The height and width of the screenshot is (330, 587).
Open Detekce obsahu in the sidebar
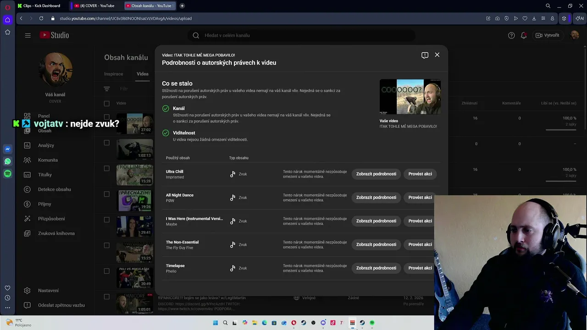point(55,189)
